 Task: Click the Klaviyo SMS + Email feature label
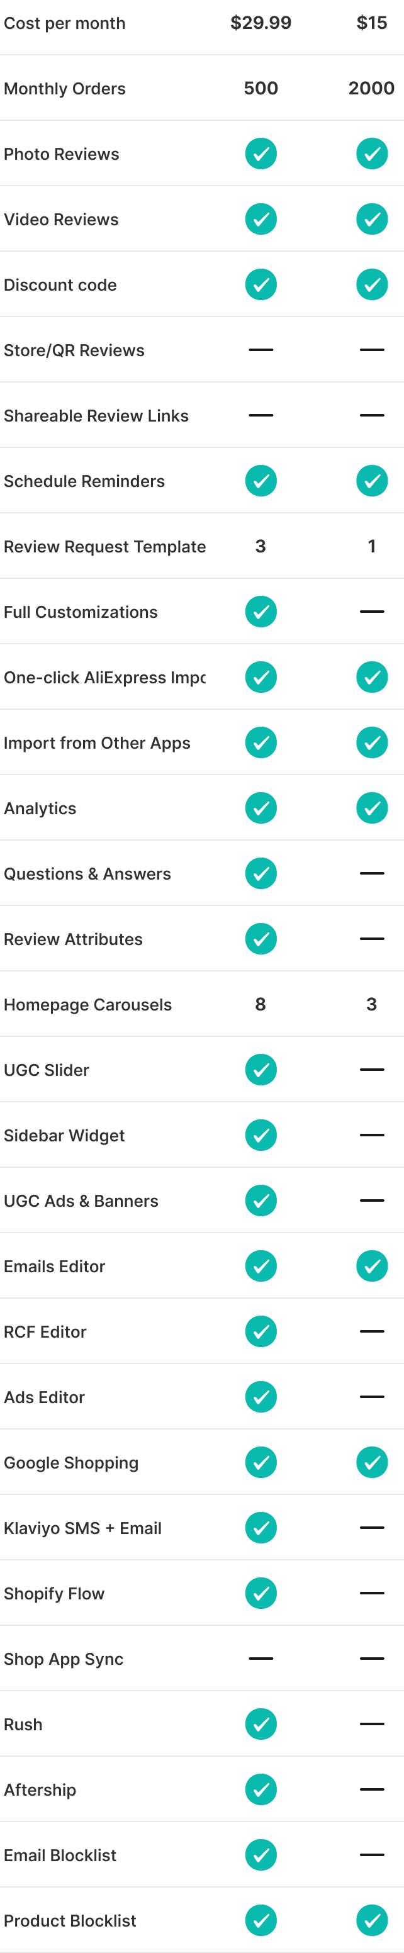pyautogui.click(x=82, y=1528)
